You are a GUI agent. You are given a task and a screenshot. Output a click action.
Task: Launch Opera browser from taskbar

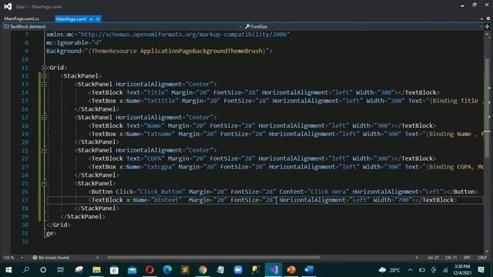tap(149, 270)
